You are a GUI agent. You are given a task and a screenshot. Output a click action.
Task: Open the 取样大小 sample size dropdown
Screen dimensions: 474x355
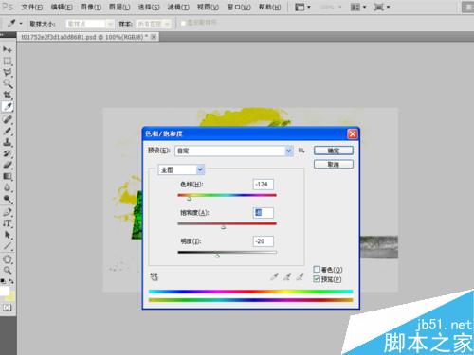point(90,24)
